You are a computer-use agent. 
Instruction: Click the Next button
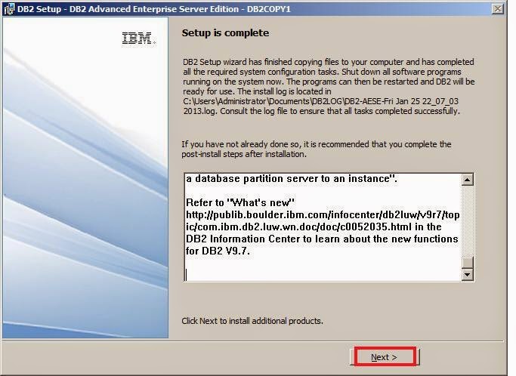[385, 357]
